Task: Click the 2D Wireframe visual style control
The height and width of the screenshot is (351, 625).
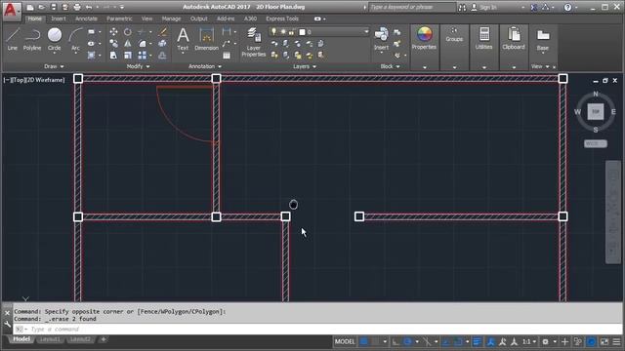Action: click(x=45, y=80)
